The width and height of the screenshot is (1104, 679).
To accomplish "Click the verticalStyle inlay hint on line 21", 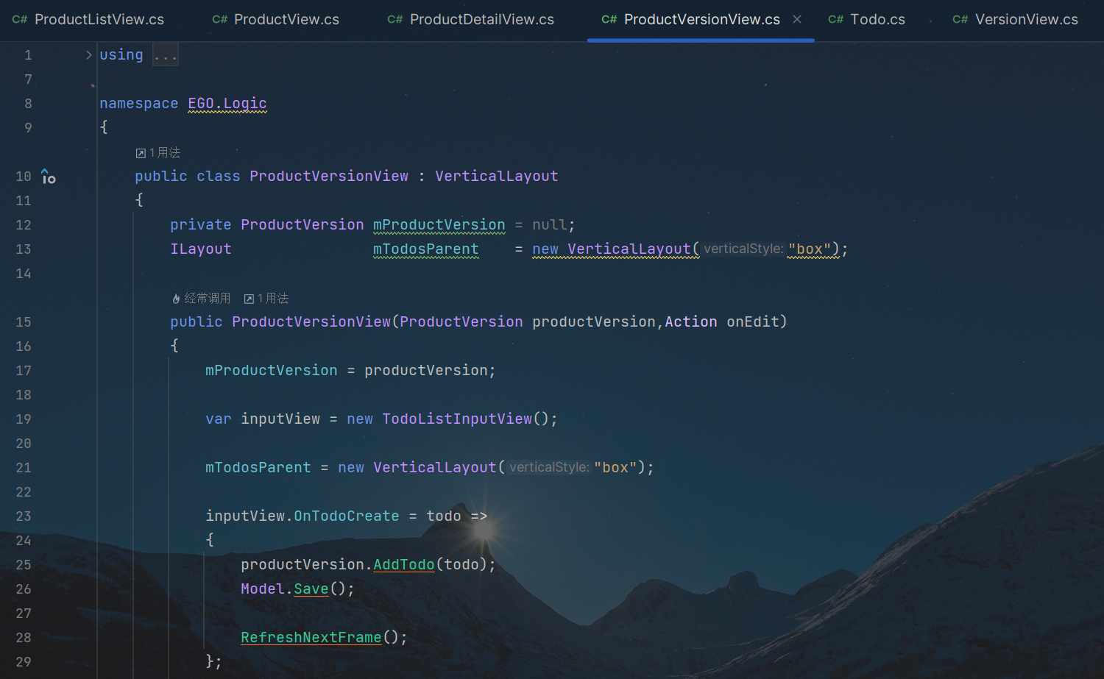I will [549, 468].
